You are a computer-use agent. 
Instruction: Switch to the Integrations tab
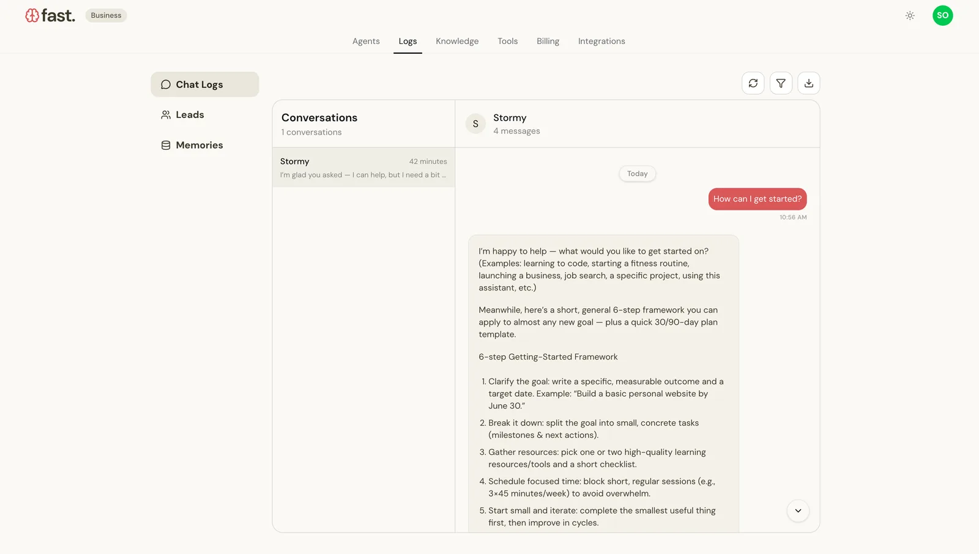coord(601,41)
